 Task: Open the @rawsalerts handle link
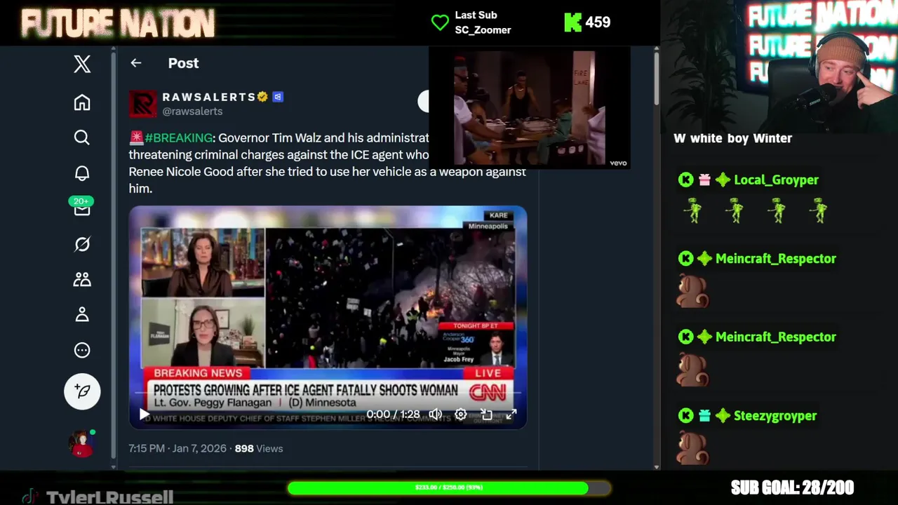pyautogui.click(x=192, y=112)
